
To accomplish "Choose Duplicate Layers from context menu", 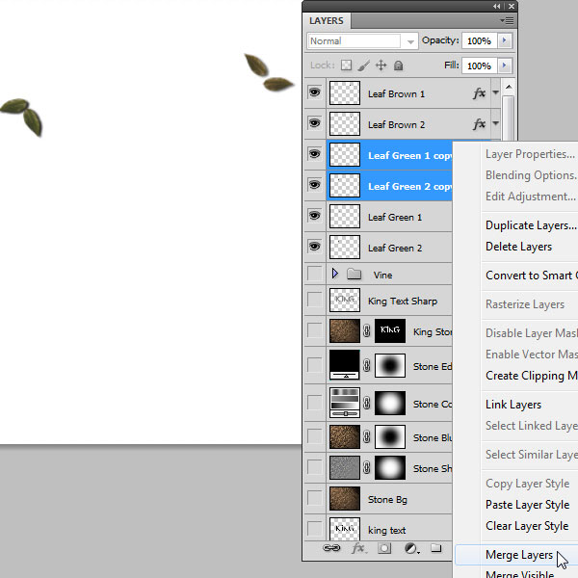I will pyautogui.click(x=530, y=225).
